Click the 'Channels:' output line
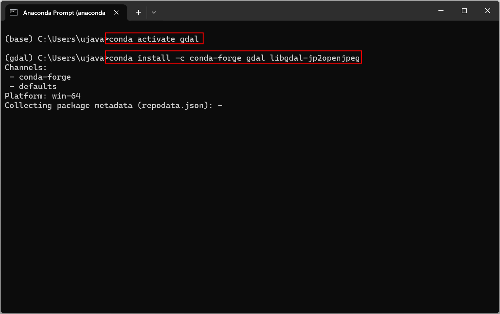500x314 pixels. click(26, 67)
